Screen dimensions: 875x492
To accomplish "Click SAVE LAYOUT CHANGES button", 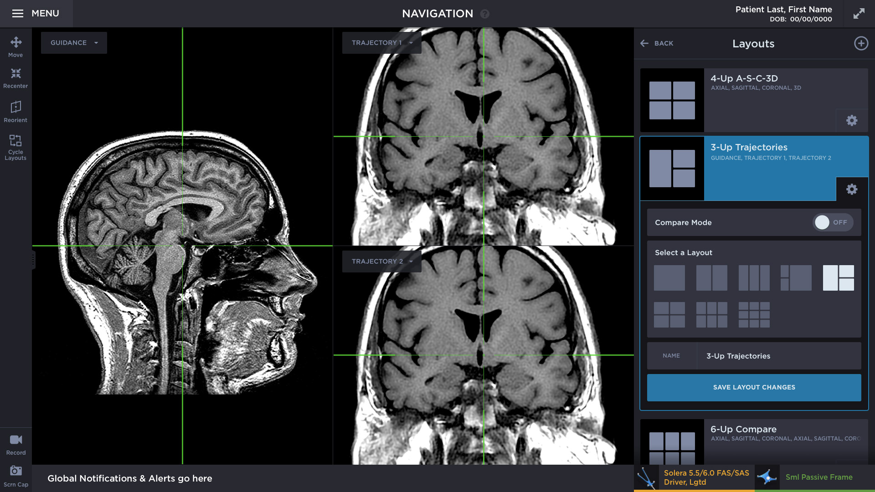I will click(754, 387).
